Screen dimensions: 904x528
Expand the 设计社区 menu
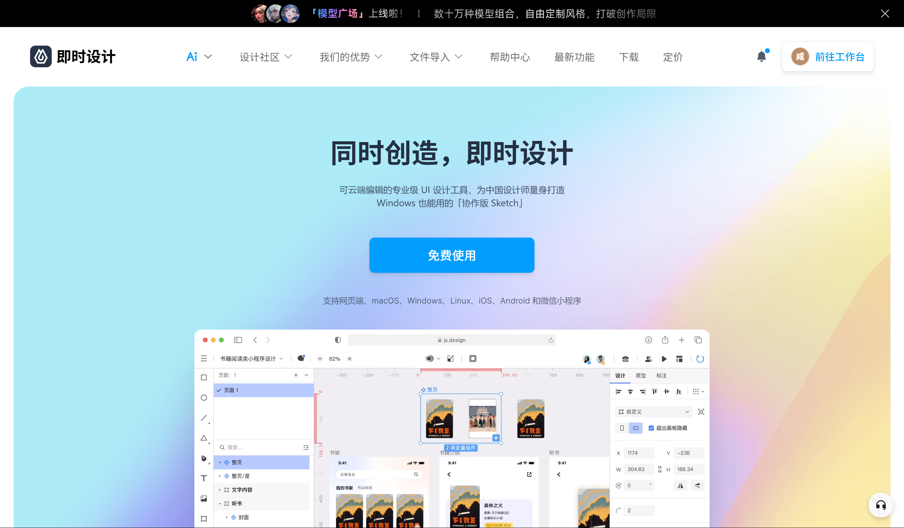tap(265, 57)
